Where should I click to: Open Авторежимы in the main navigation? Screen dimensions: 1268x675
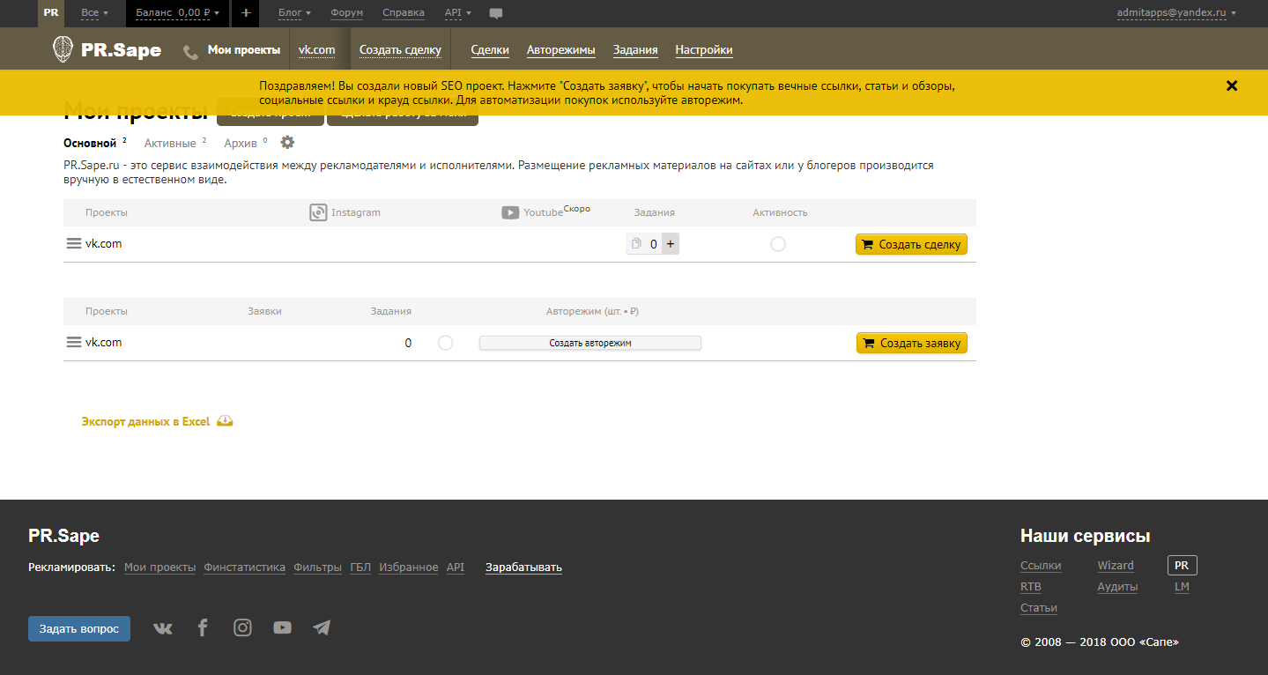click(x=560, y=50)
